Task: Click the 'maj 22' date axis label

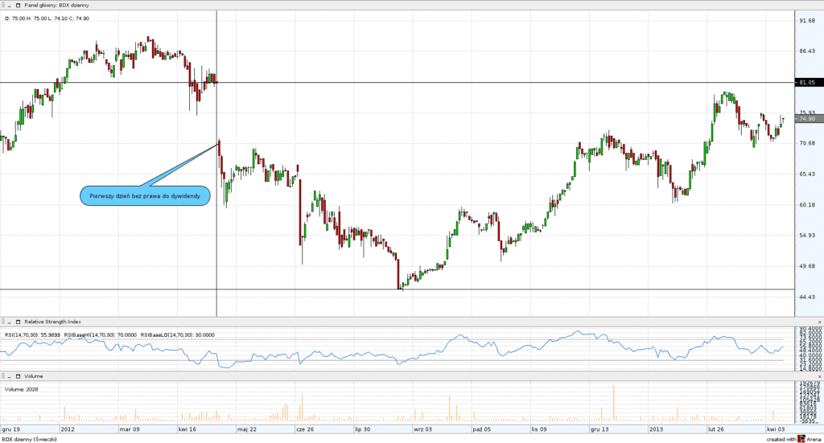Action: (246, 429)
